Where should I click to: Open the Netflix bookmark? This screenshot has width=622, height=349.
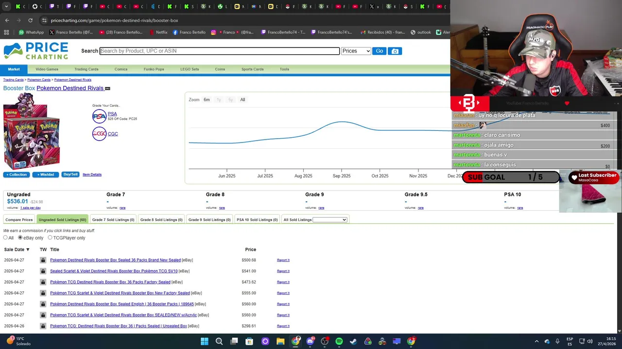158,32
